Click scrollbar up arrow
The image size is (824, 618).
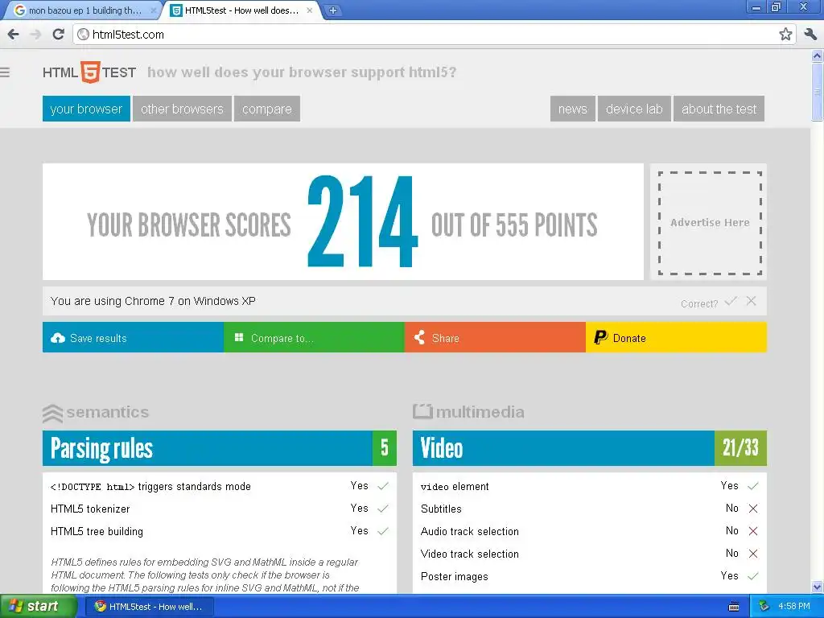818,56
